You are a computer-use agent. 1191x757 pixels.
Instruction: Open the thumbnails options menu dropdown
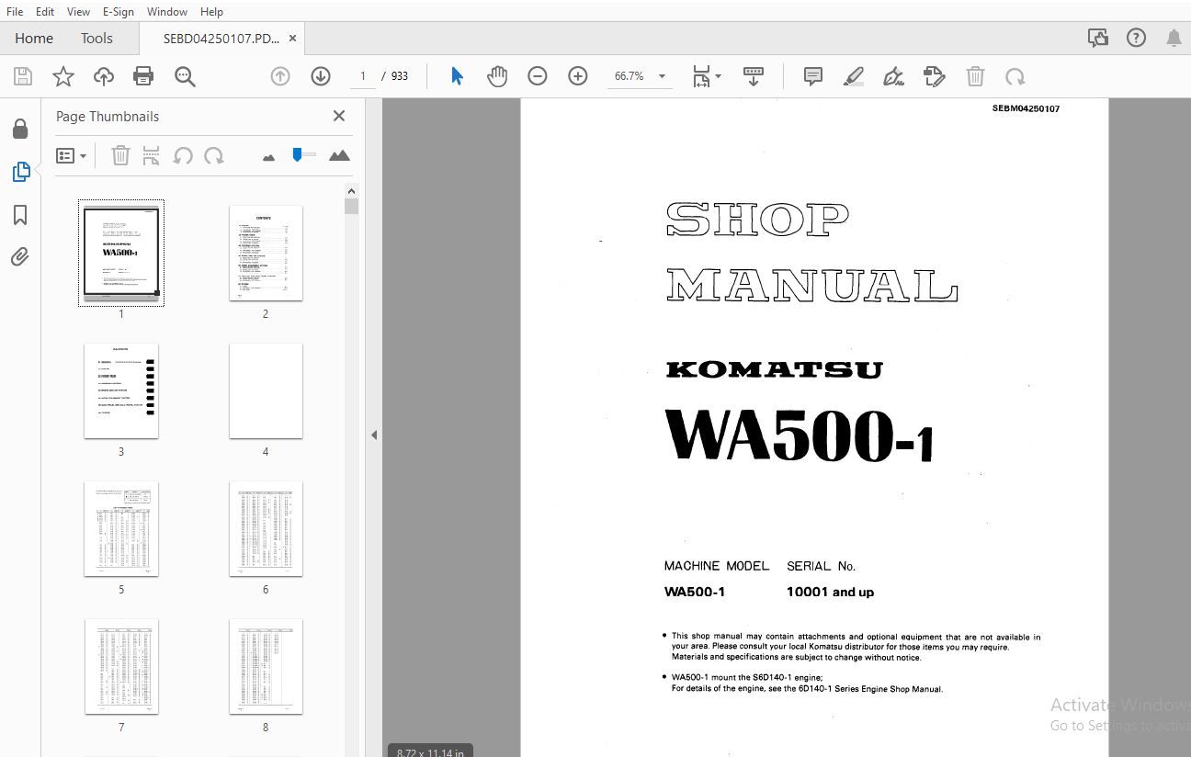click(71, 156)
